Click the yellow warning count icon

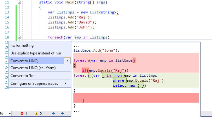click(36, 114)
